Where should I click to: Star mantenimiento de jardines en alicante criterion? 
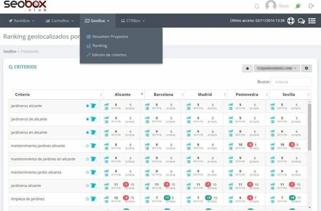tap(87, 159)
